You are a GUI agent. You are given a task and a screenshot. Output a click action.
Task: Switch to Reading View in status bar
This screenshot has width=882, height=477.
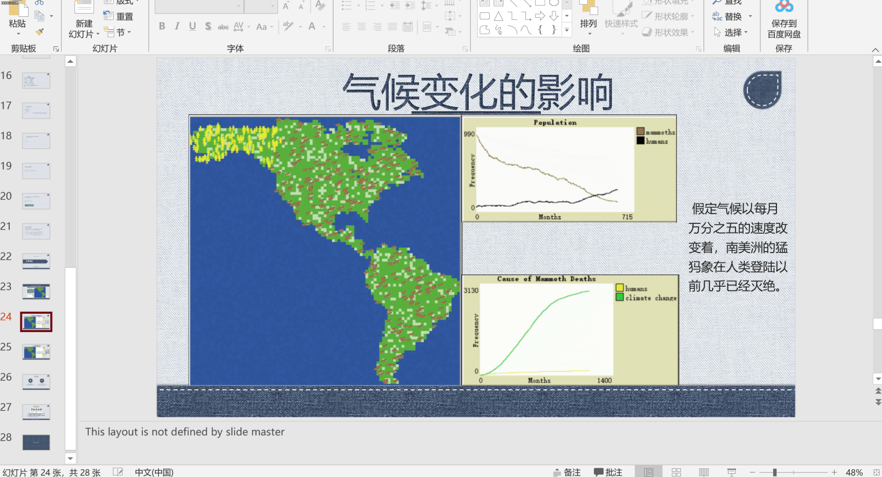[x=703, y=472]
